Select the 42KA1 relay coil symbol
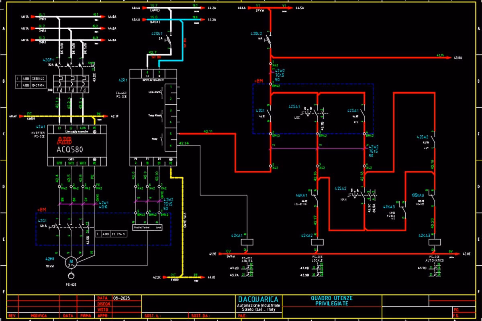Screen dimensions: 482x321 point(247,242)
